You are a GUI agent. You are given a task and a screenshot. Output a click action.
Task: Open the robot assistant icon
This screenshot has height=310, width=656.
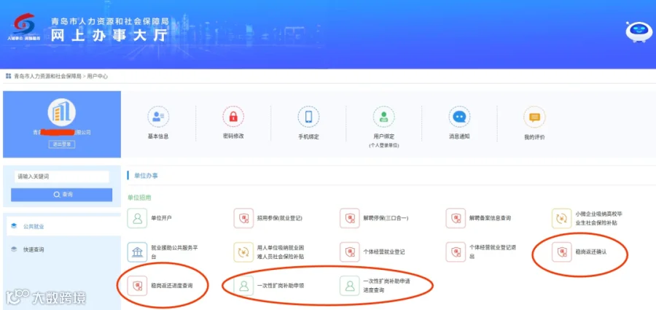pyautogui.click(x=639, y=32)
